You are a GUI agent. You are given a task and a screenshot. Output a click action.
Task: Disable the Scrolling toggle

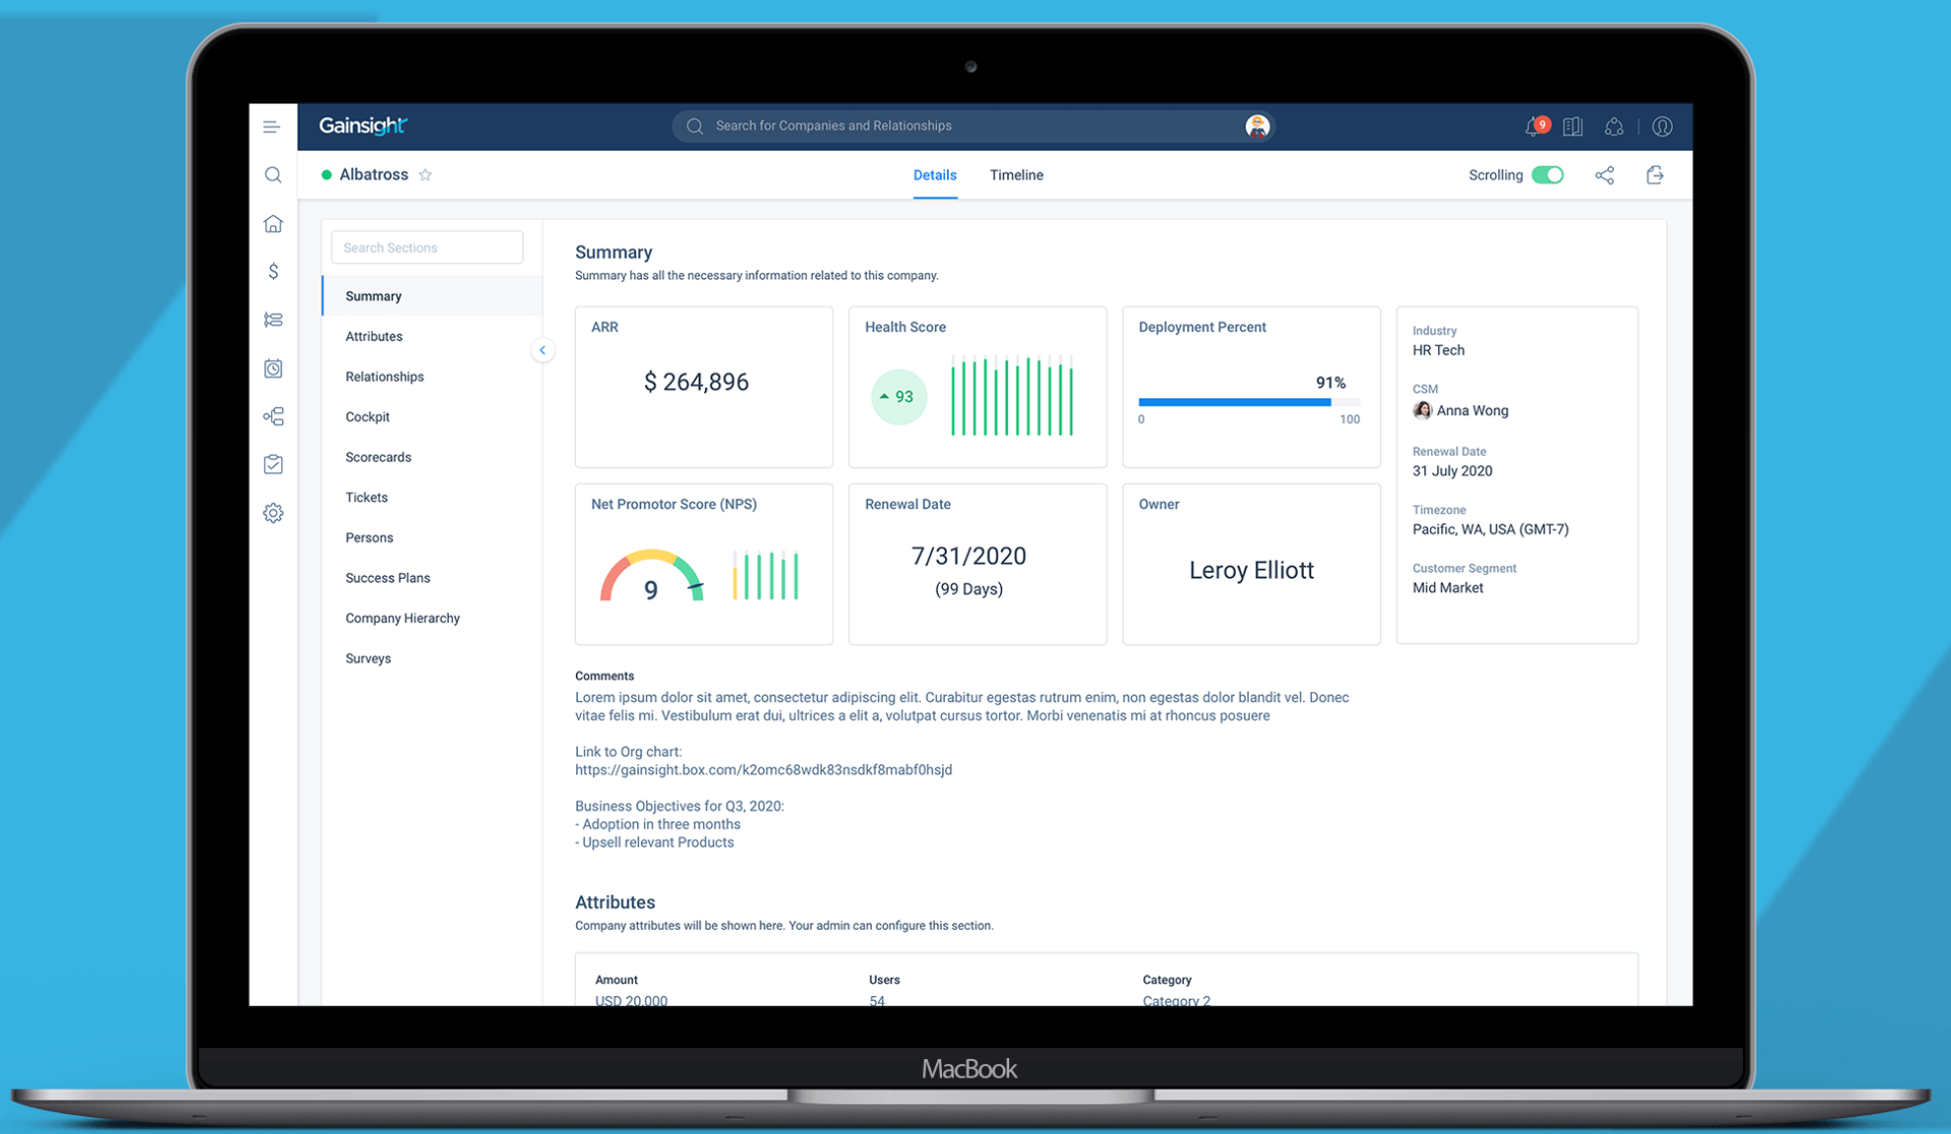point(1548,176)
